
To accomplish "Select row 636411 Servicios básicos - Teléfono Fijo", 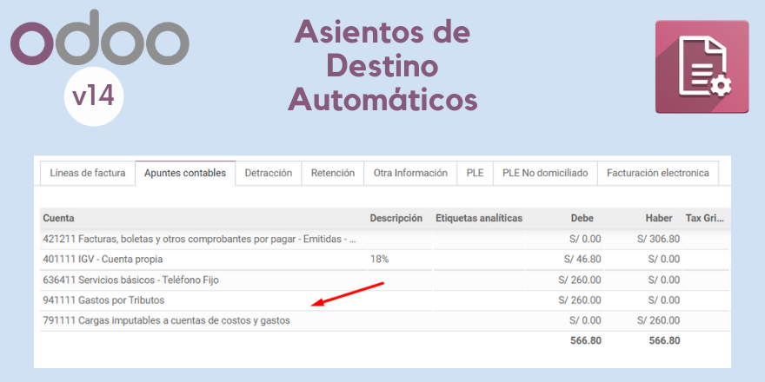I will click(x=384, y=280).
